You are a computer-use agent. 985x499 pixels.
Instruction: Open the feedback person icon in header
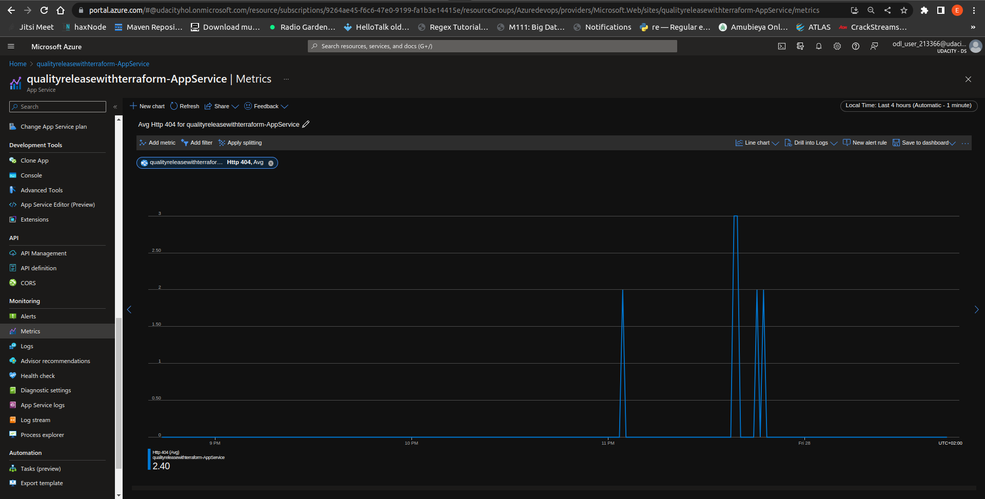click(x=874, y=46)
